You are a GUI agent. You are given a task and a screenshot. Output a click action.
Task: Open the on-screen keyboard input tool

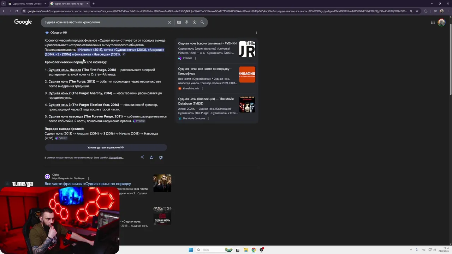tap(179, 22)
